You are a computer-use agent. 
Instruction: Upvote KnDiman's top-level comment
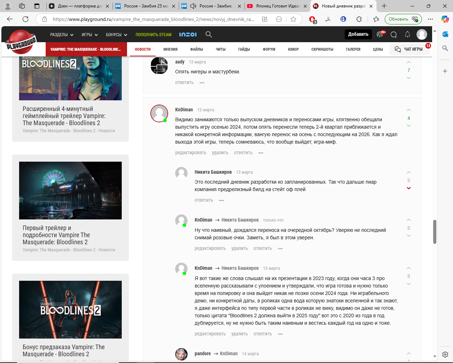[x=409, y=110]
